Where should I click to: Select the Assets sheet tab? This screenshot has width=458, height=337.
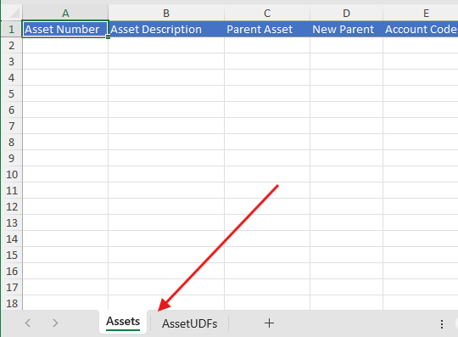123,322
